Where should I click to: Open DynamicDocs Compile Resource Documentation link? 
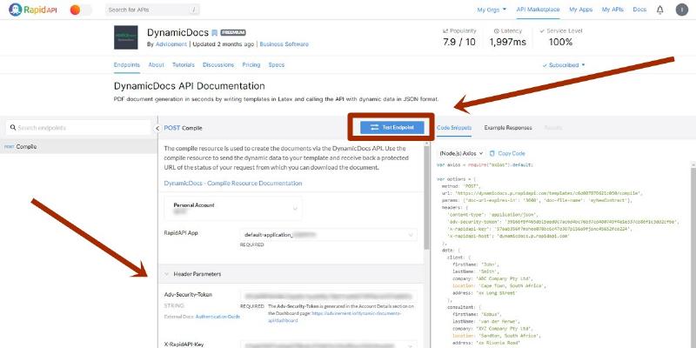coord(233,184)
